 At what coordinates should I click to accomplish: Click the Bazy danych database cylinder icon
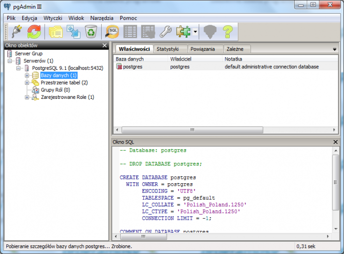pyautogui.click(x=35, y=75)
